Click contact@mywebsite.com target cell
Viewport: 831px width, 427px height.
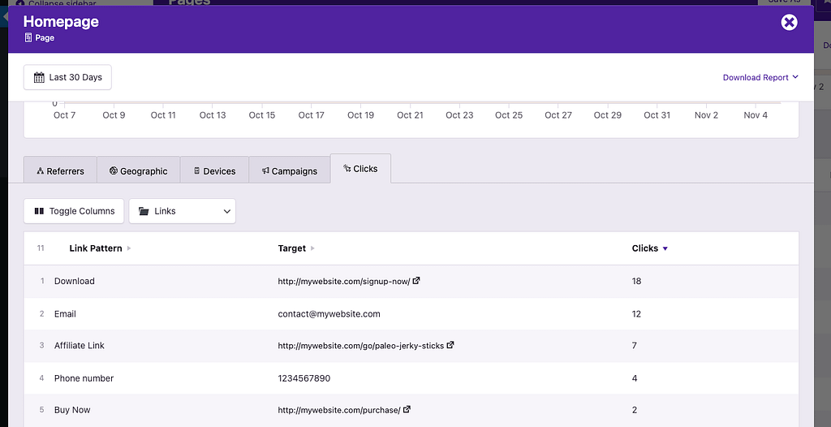pyautogui.click(x=329, y=314)
